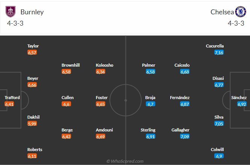Click the Burnley club crest icon
This screenshot has width=250, height=165.
[11, 12]
